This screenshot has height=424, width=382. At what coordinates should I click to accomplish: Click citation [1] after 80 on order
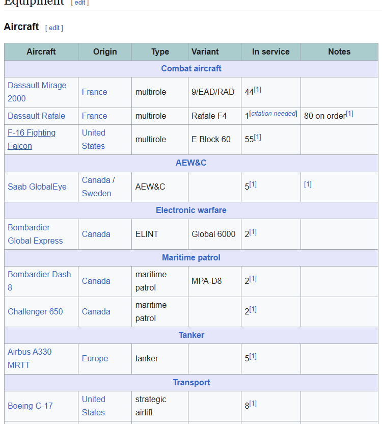pyautogui.click(x=349, y=114)
